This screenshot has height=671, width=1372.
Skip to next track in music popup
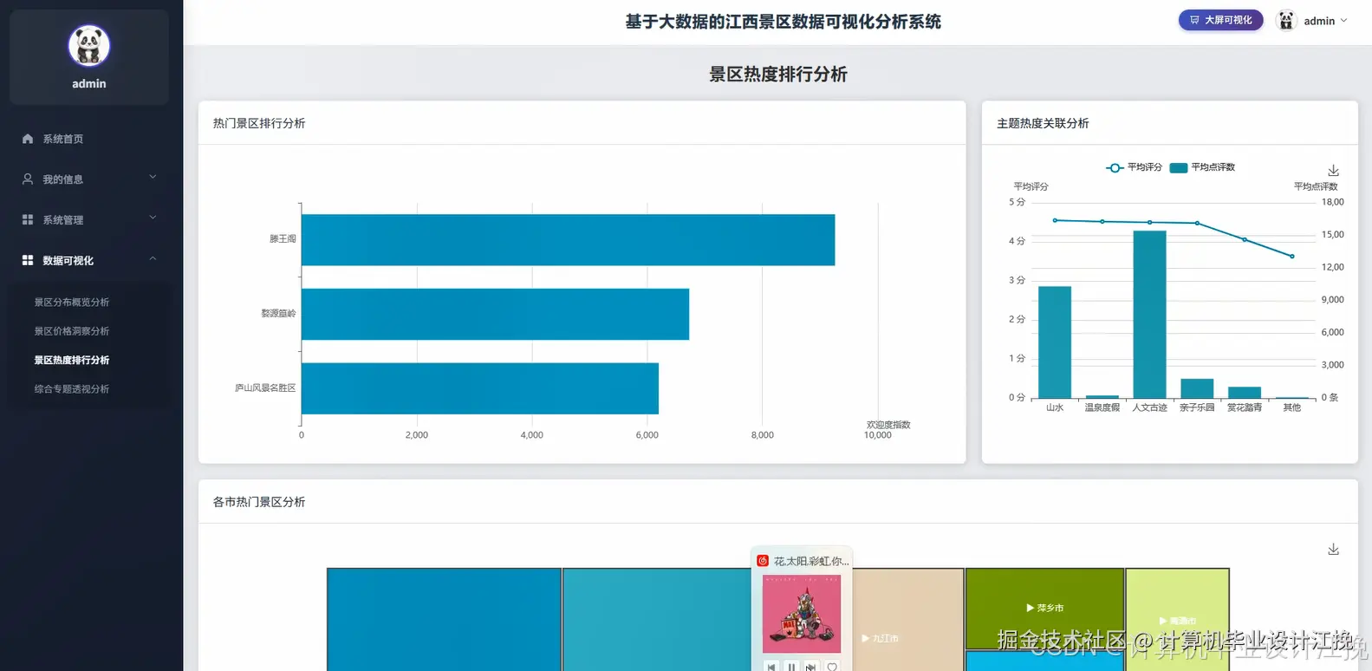[811, 667]
